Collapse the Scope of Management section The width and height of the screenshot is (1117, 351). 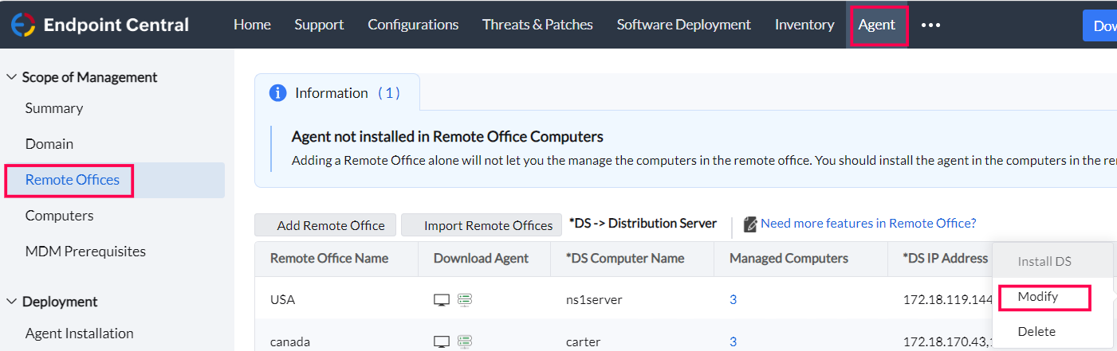[x=12, y=77]
